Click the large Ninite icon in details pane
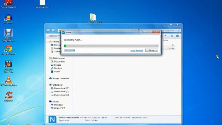This screenshot has height=125, width=222. (52, 119)
